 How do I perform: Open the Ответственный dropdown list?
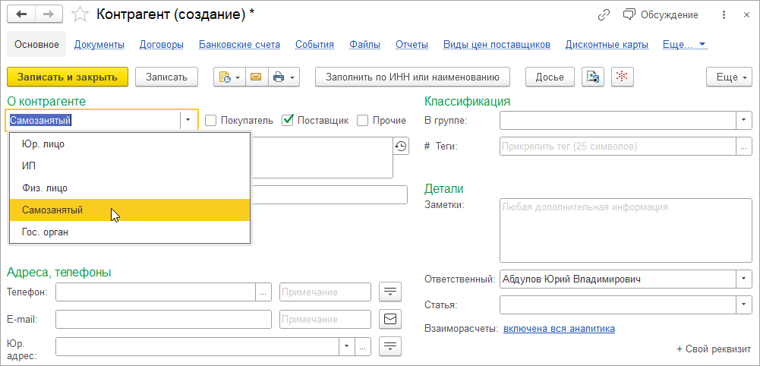point(743,279)
